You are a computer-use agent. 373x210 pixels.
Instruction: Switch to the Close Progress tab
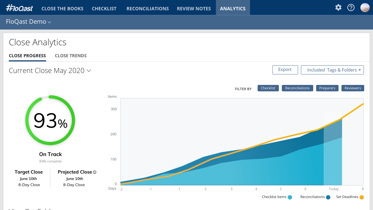pos(27,56)
